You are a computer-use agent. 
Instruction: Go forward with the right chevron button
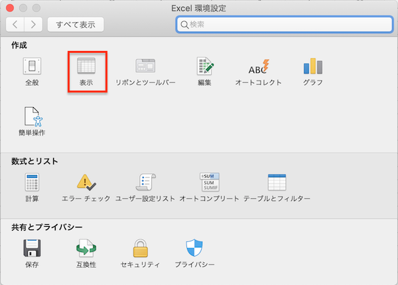click(x=33, y=24)
